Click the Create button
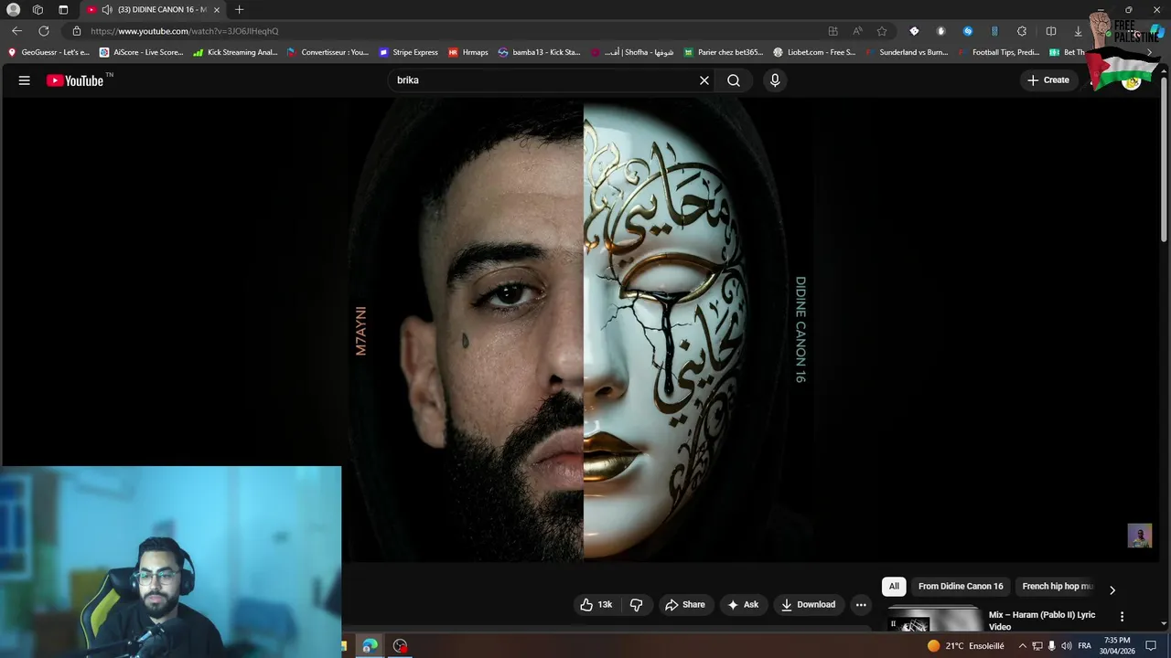 [1048, 80]
